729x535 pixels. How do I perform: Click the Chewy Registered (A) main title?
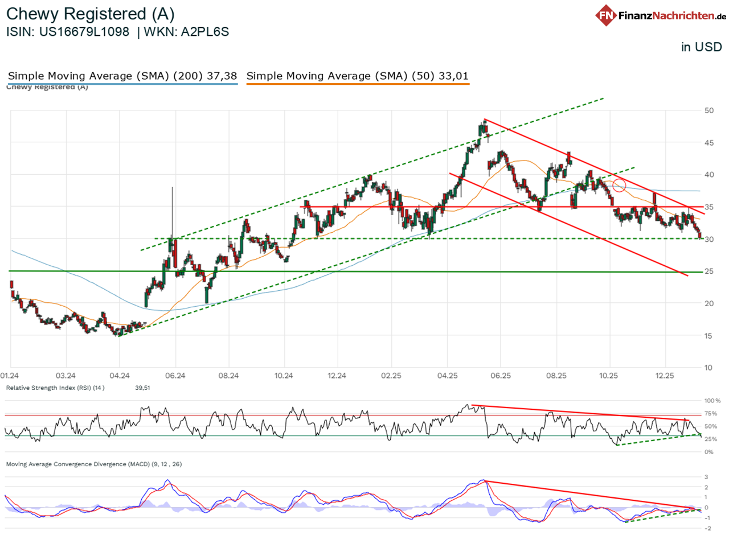[x=91, y=14]
